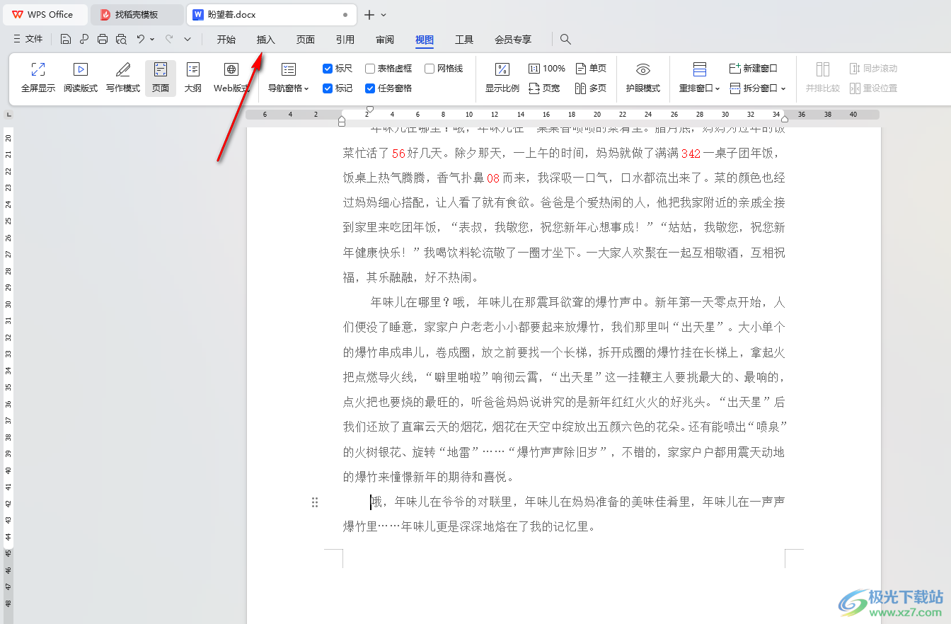Switch to Web layout view
This screenshot has height=624, width=951.
point(231,69)
